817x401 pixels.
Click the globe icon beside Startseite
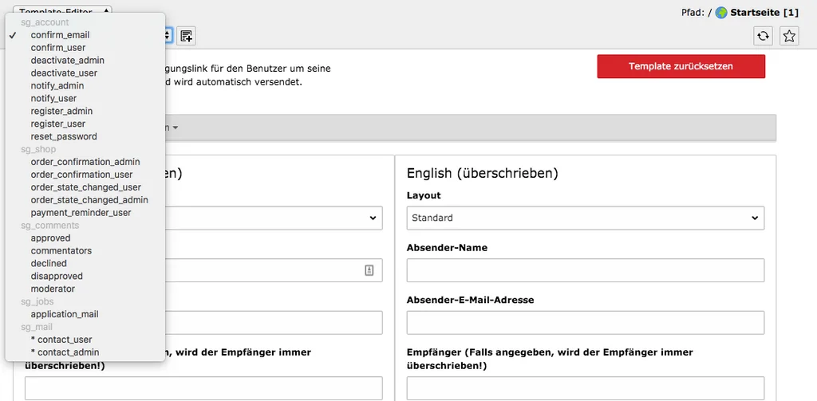click(x=721, y=13)
